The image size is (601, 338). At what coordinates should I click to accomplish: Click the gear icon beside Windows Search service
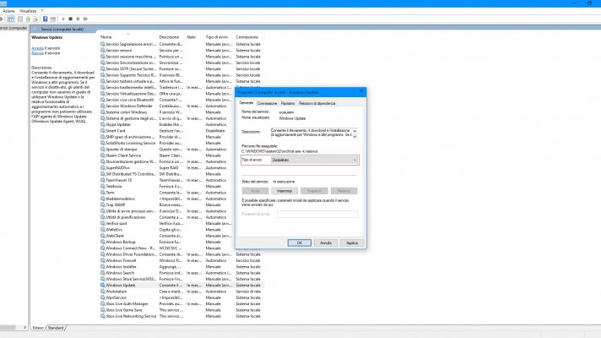(x=102, y=273)
